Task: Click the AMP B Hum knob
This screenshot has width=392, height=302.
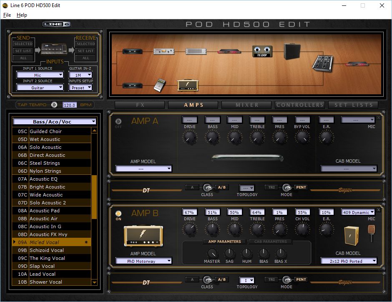Action: click(246, 253)
